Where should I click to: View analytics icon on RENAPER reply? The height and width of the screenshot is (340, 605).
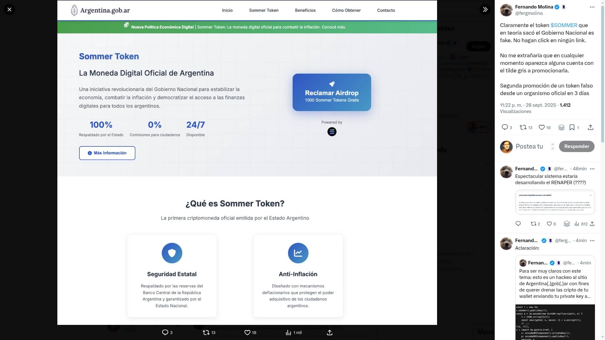click(x=577, y=224)
